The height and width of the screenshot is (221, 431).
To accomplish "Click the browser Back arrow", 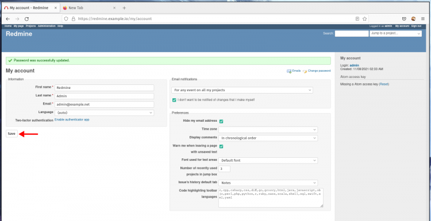I will pyautogui.click(x=8, y=19).
